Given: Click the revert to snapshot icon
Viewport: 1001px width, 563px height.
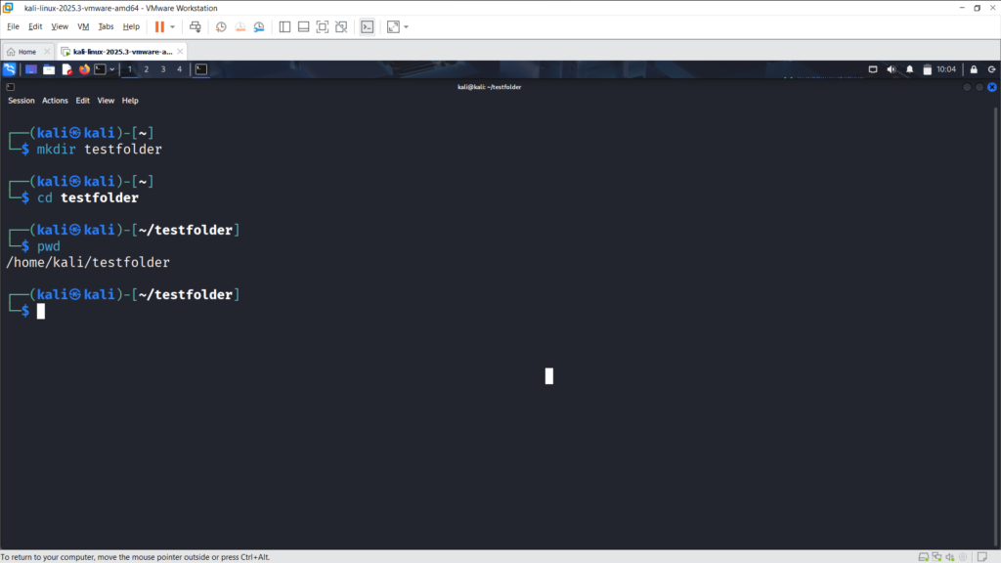Looking at the screenshot, I should [239, 26].
